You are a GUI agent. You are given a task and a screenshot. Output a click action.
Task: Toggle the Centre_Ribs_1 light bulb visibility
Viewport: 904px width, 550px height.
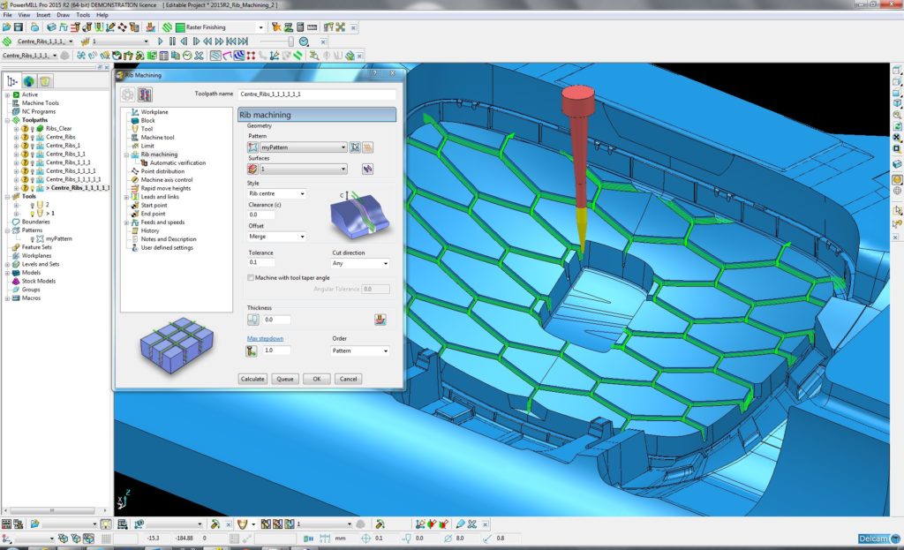pyautogui.click(x=33, y=146)
